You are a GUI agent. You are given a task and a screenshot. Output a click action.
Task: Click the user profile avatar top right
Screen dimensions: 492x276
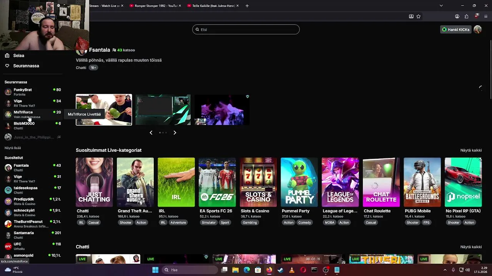pyautogui.click(x=478, y=30)
